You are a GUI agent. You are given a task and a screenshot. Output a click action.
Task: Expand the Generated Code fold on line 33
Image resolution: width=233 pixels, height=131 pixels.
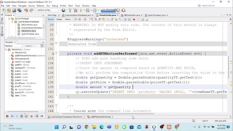pyautogui.click(x=56, y=43)
